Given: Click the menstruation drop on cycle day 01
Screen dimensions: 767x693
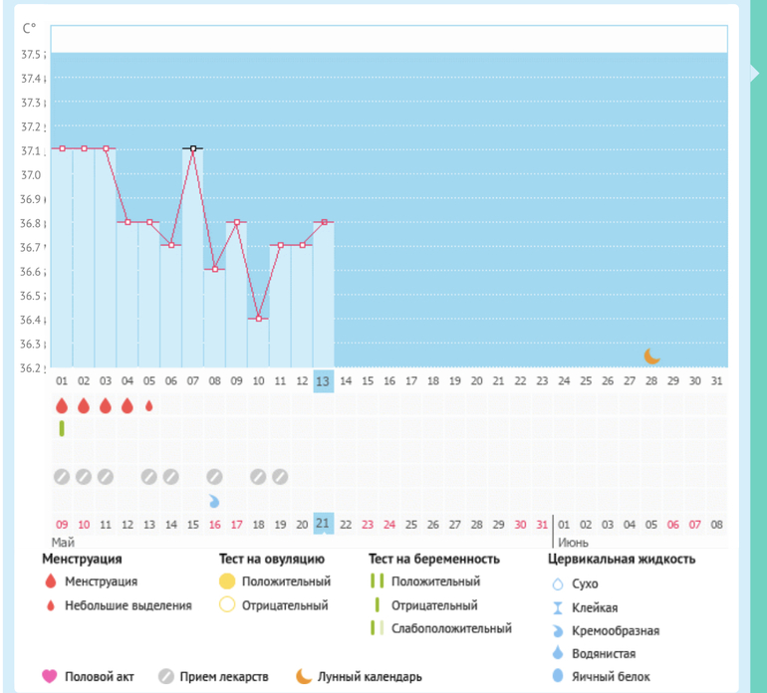Looking at the screenshot, I should (x=62, y=406).
